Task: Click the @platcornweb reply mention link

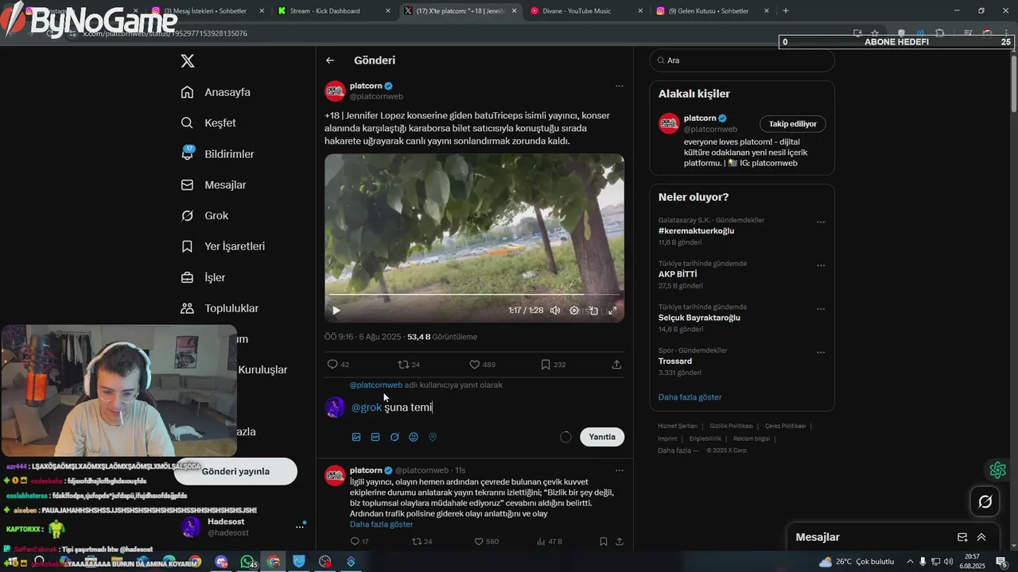Action: coord(376,385)
